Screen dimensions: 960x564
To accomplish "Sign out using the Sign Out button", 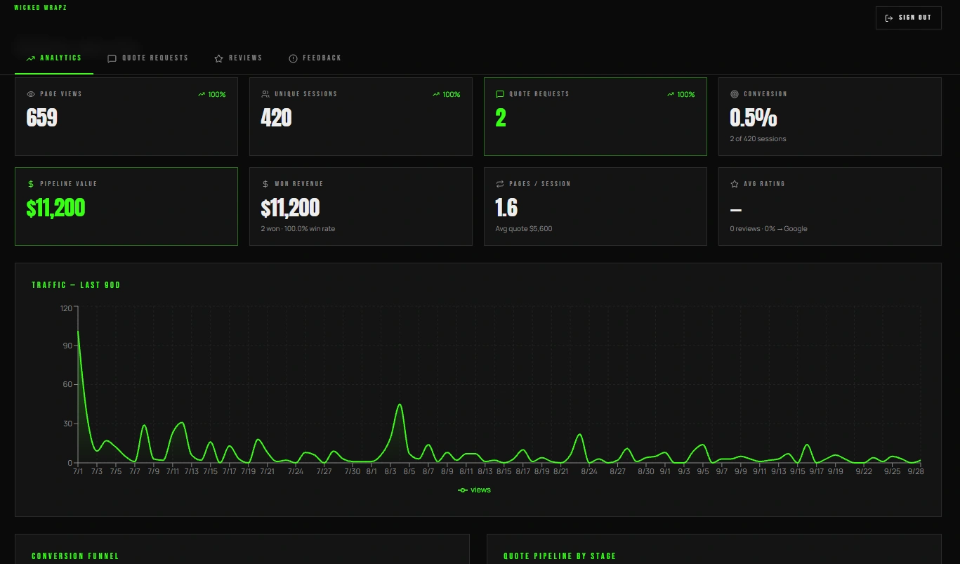I will tap(908, 18).
